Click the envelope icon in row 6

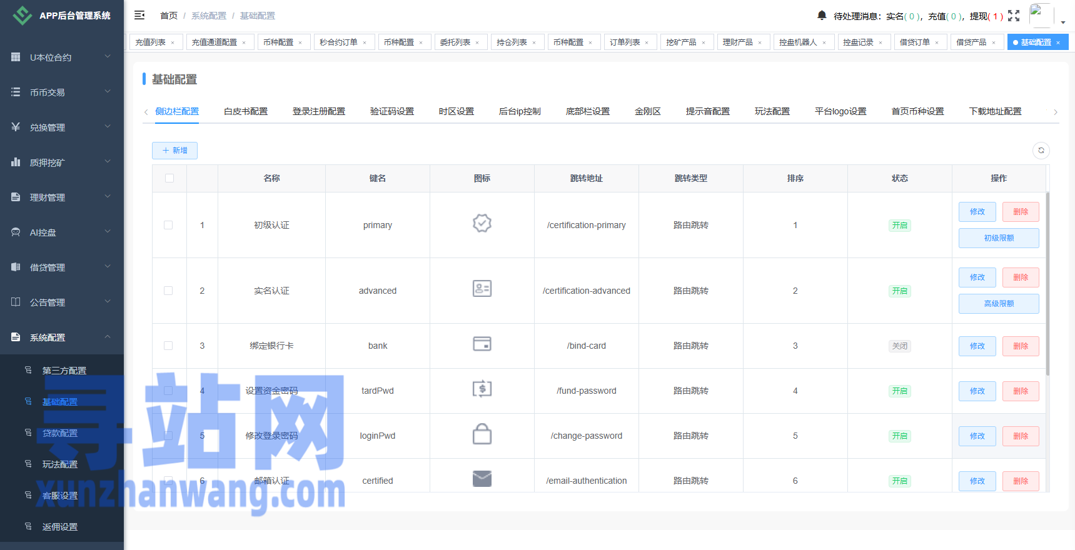pyautogui.click(x=482, y=479)
